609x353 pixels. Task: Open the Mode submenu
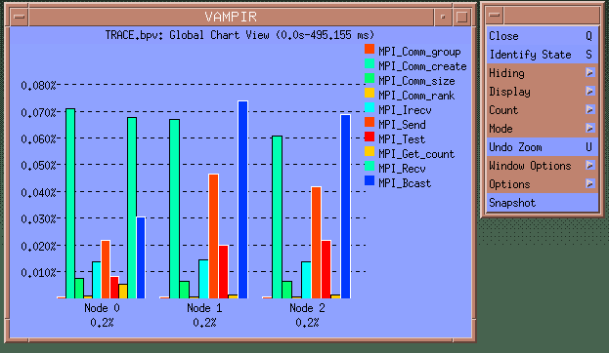click(543, 129)
